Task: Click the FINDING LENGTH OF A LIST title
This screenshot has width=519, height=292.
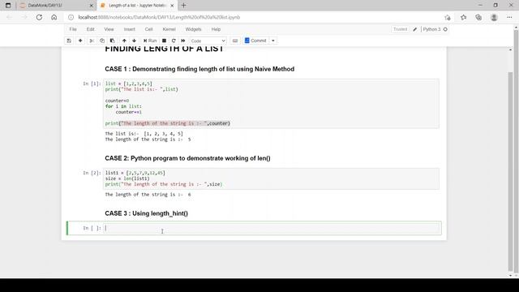Action: [x=164, y=49]
